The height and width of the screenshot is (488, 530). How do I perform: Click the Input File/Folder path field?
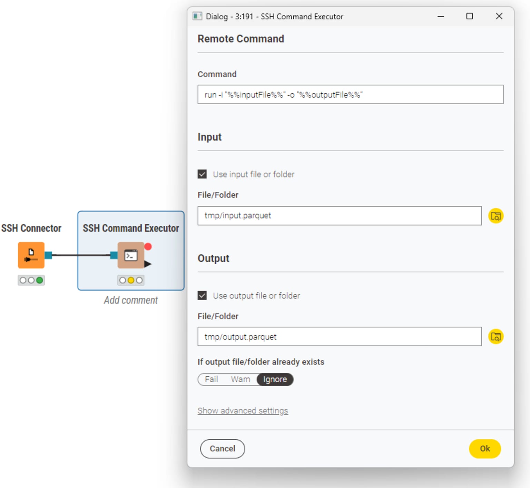tap(340, 216)
